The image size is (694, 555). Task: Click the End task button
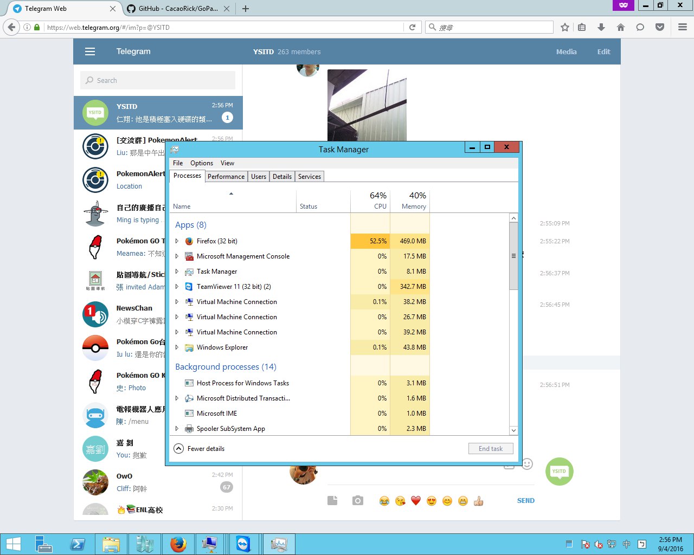(x=491, y=449)
